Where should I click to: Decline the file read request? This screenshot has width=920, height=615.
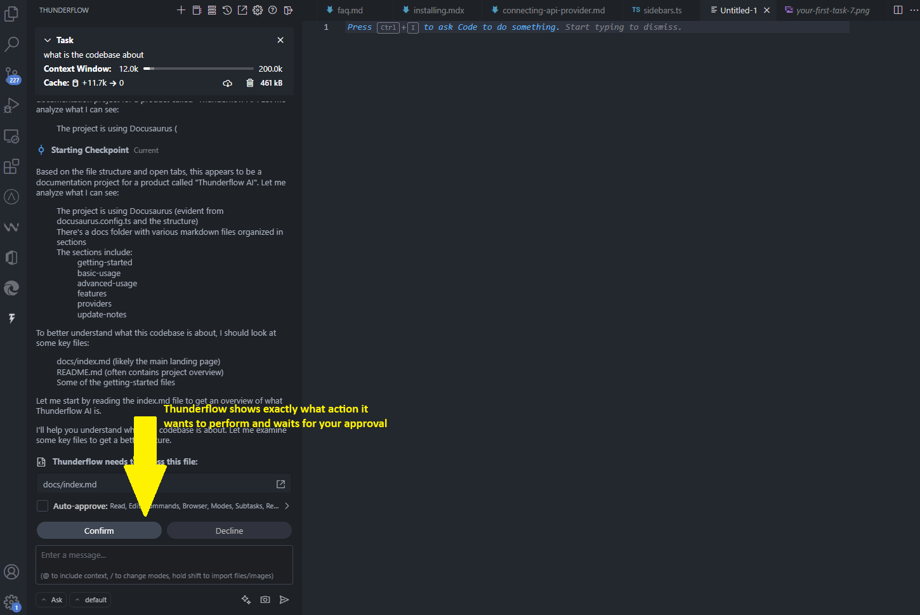[x=229, y=530]
